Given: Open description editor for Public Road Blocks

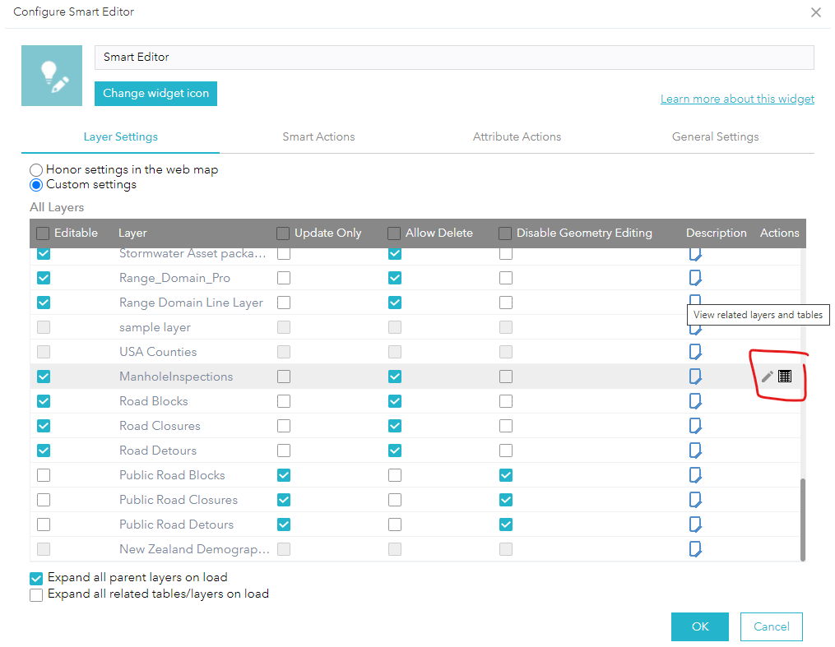Looking at the screenshot, I should [x=695, y=475].
